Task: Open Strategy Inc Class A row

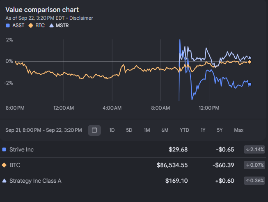Action: coord(133,181)
